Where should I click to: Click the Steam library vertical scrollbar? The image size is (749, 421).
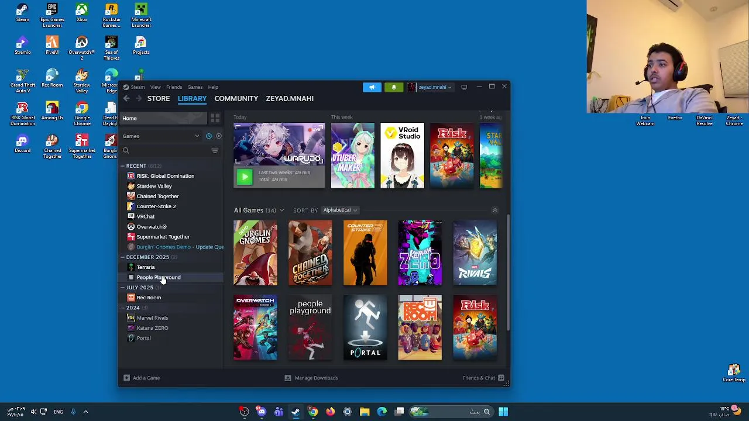click(508, 272)
